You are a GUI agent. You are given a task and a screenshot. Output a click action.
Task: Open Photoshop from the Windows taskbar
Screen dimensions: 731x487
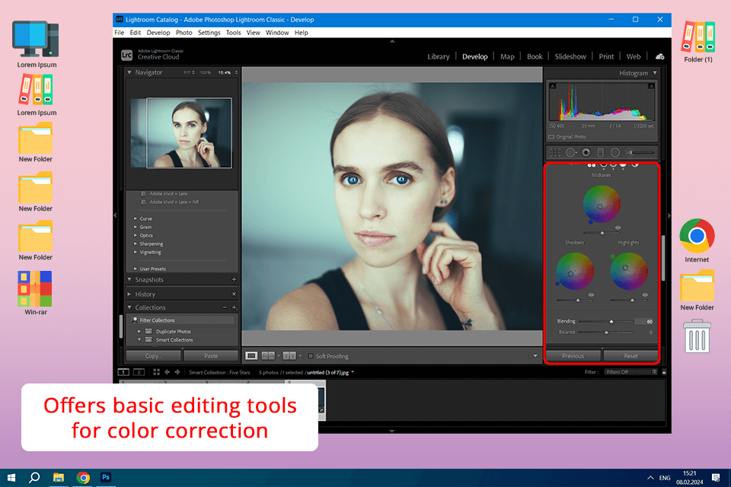click(107, 478)
